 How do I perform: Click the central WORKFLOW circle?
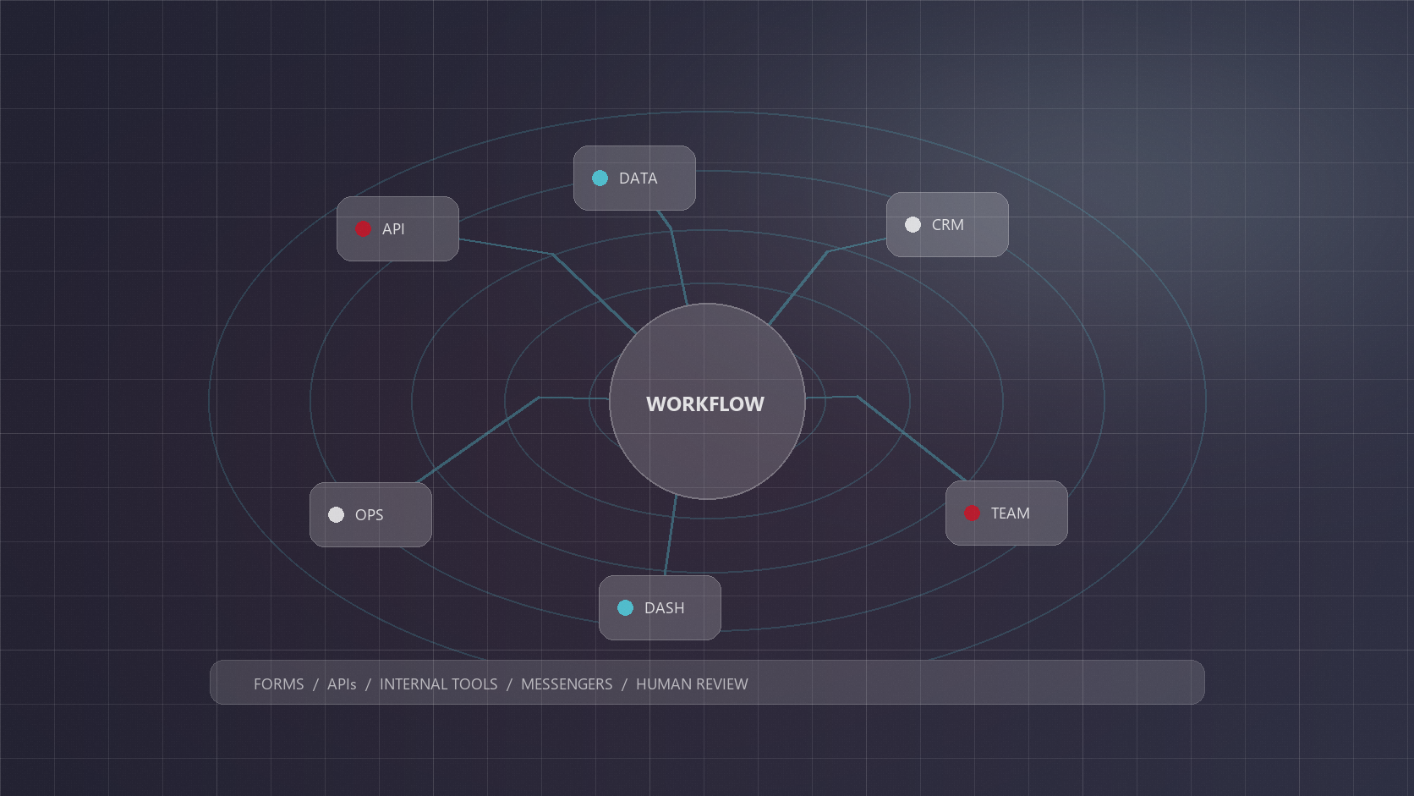[x=707, y=402]
